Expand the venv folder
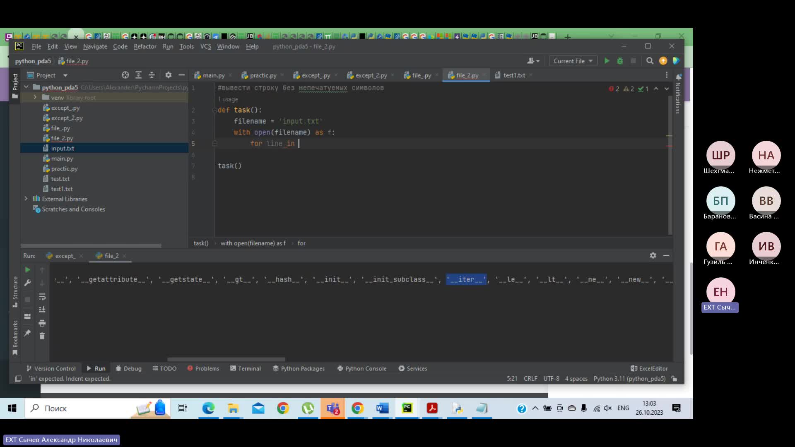 pyautogui.click(x=35, y=97)
